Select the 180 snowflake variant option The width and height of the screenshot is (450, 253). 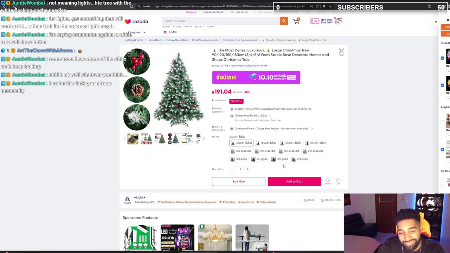point(289,151)
